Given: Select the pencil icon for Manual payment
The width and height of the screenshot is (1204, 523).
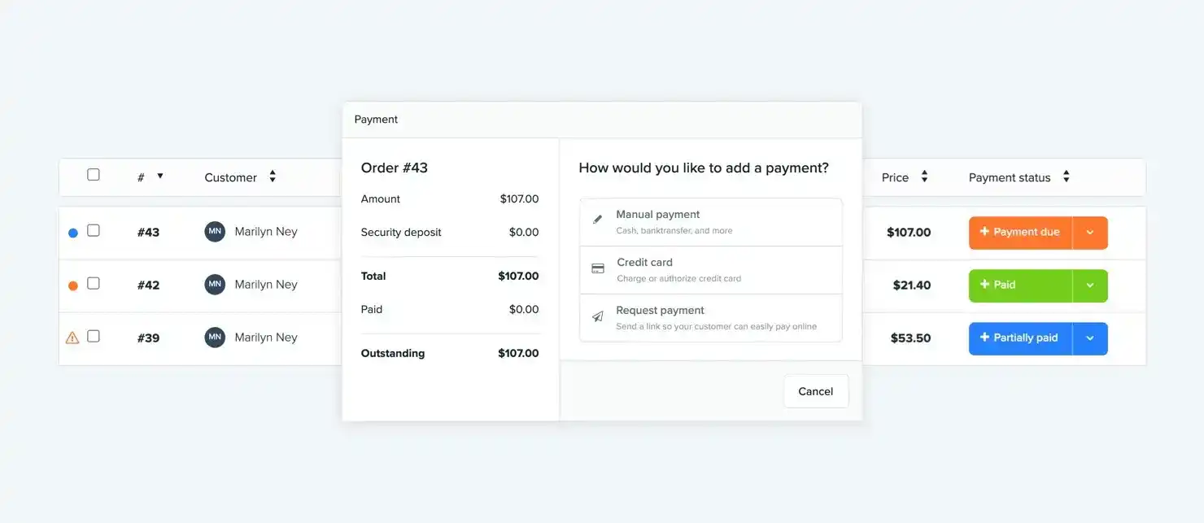Looking at the screenshot, I should 597,217.
